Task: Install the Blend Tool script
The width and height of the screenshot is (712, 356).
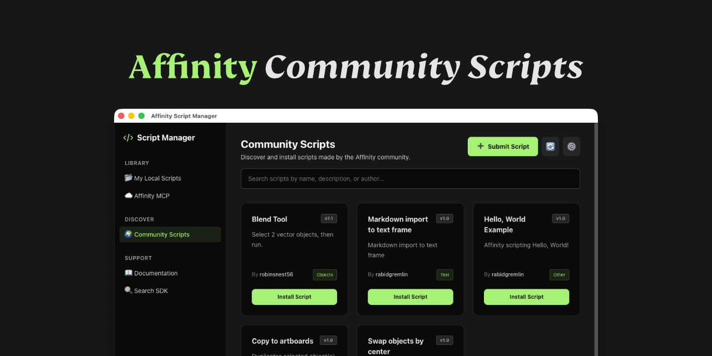Action: pos(294,297)
